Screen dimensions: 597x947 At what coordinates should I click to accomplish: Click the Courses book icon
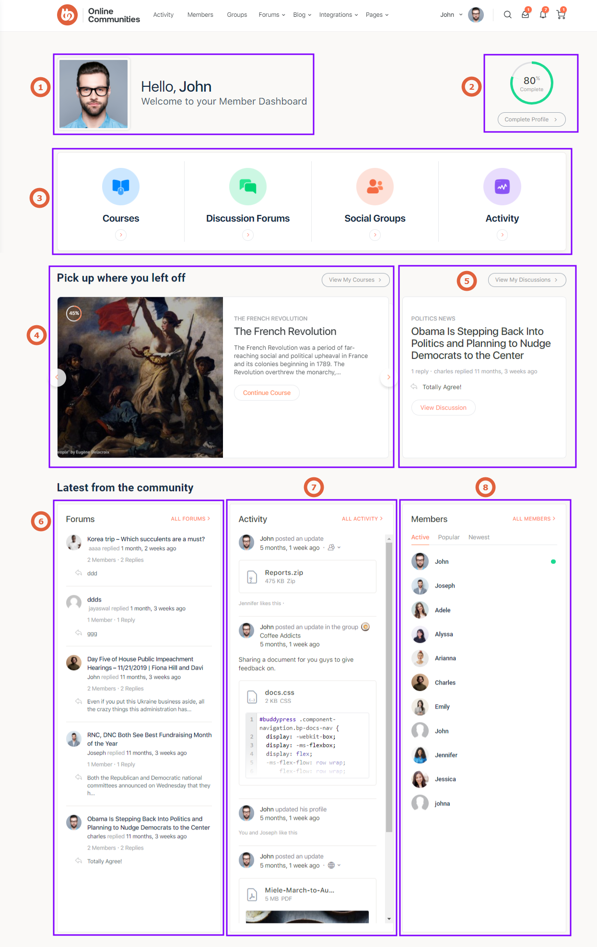121,186
